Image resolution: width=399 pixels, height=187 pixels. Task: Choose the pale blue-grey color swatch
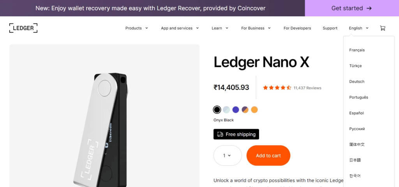[x=226, y=110]
